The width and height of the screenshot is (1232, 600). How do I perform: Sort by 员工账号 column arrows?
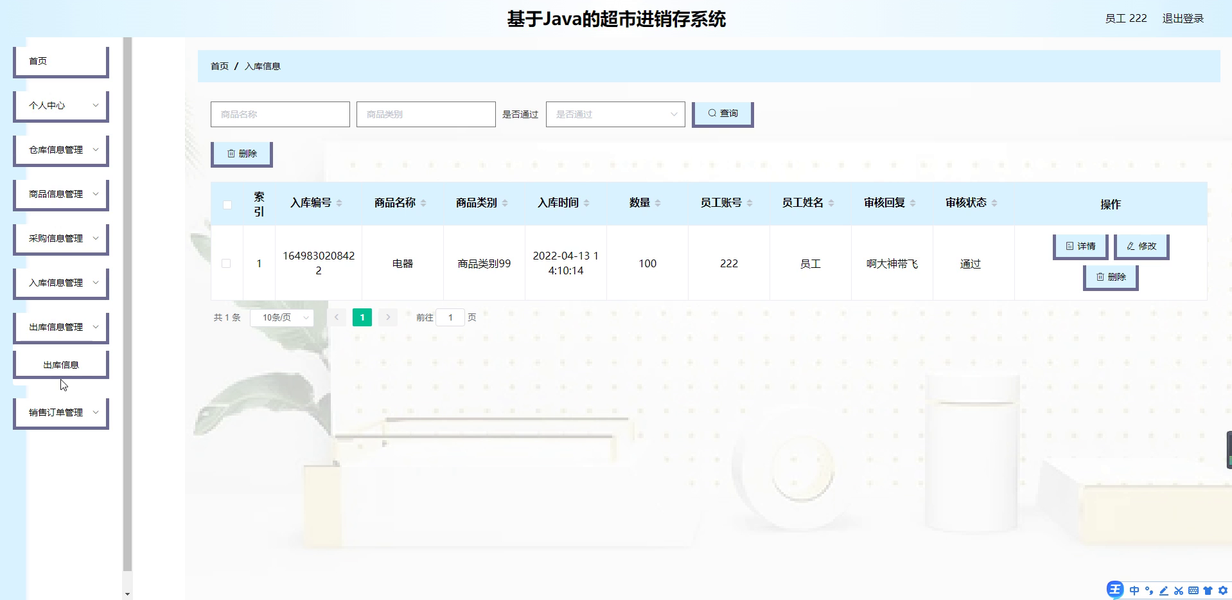750,203
